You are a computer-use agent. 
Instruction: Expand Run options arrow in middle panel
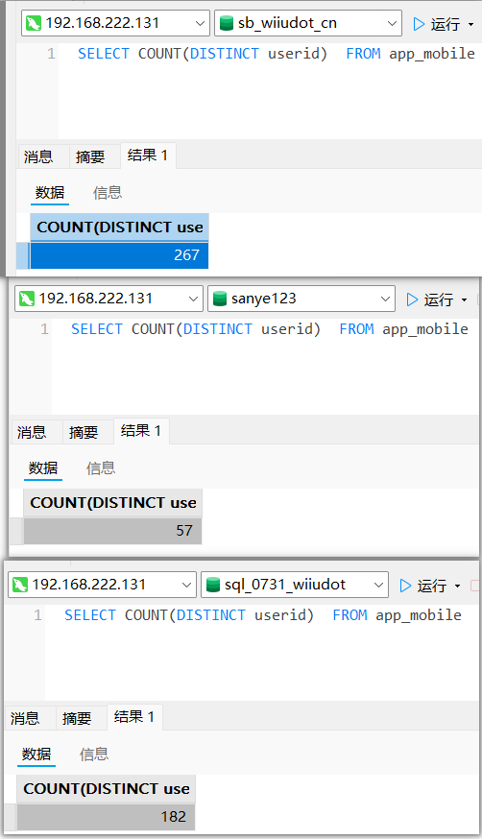(464, 300)
